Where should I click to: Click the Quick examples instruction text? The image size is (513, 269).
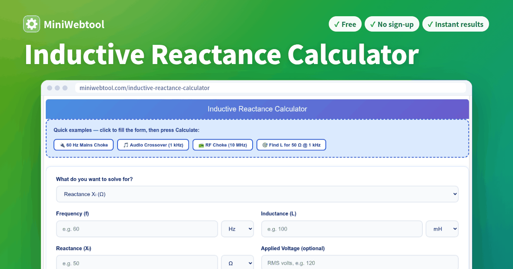click(x=127, y=130)
